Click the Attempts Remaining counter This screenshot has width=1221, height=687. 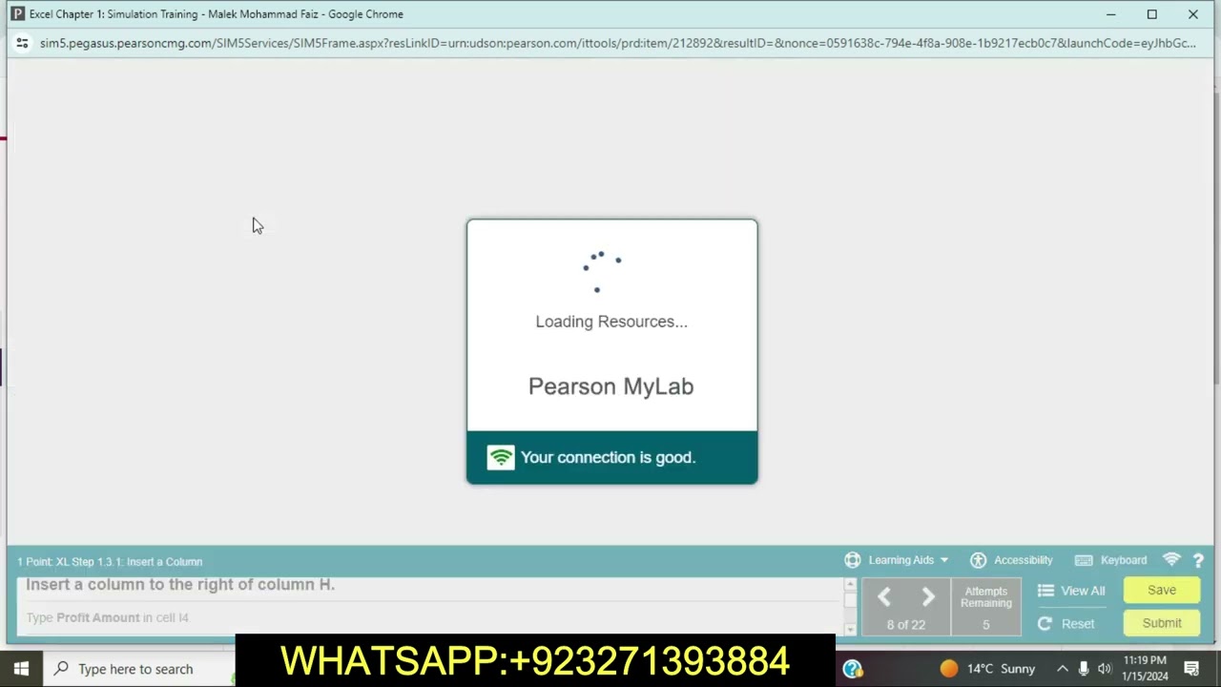[986, 607]
